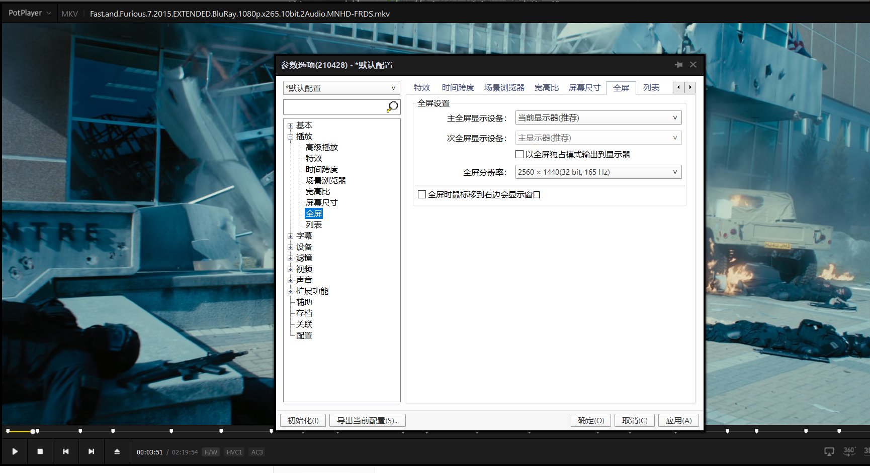
Task: Select 场景浏览器 in the settings tree
Action: (x=326, y=180)
